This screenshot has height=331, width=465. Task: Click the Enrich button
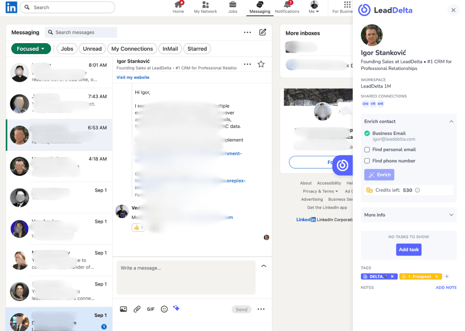point(379,175)
